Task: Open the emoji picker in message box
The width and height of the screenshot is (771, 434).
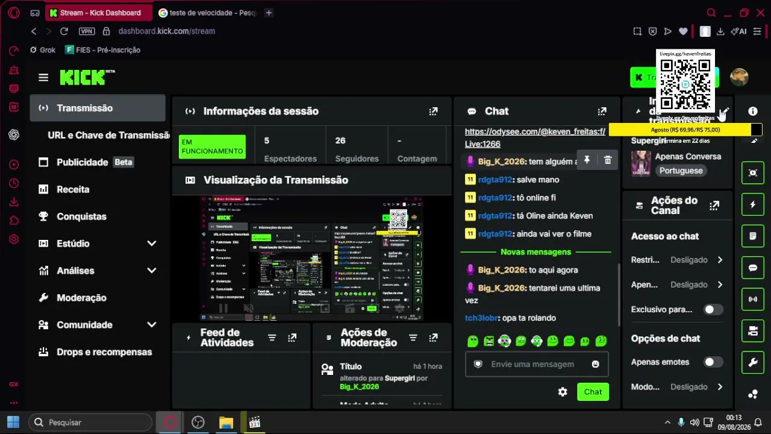Action: (596, 364)
